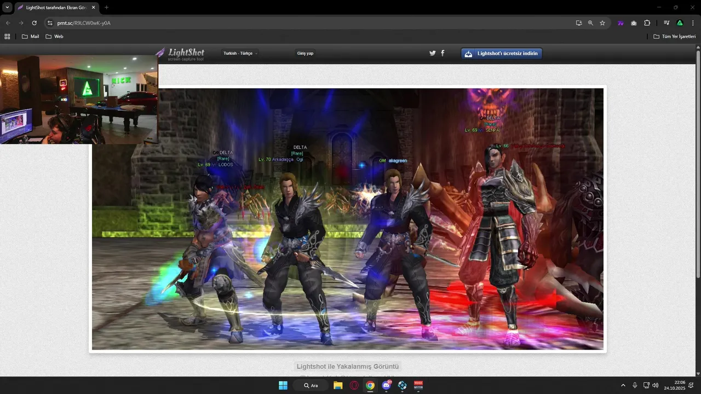Screen dimensions: 701x394
Task: Open Discord from the taskbar
Action: (x=387, y=385)
